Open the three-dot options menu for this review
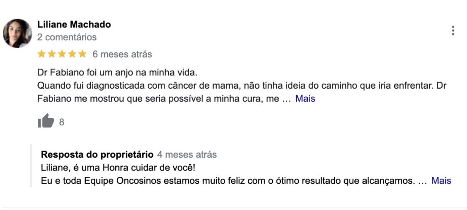The height and width of the screenshot is (210, 467). click(x=453, y=30)
